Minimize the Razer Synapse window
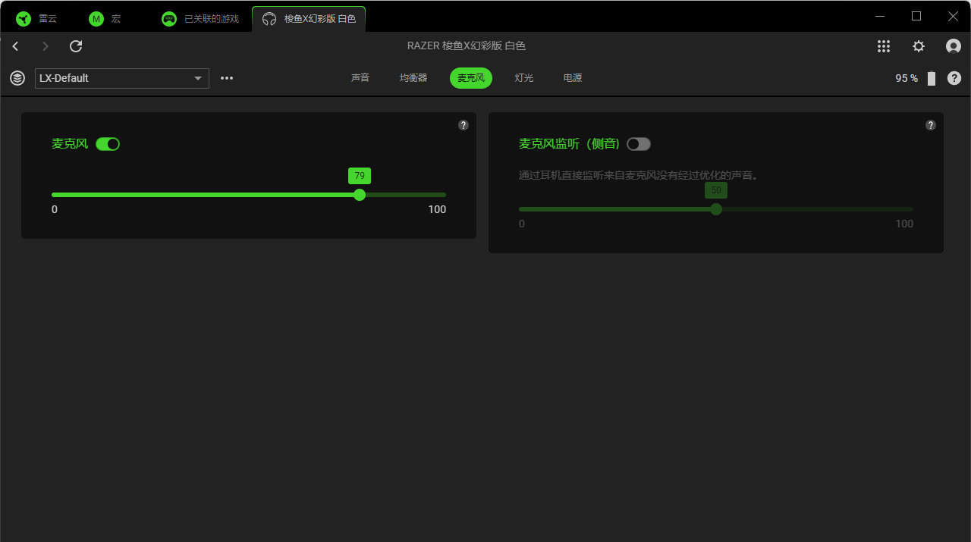 880,16
